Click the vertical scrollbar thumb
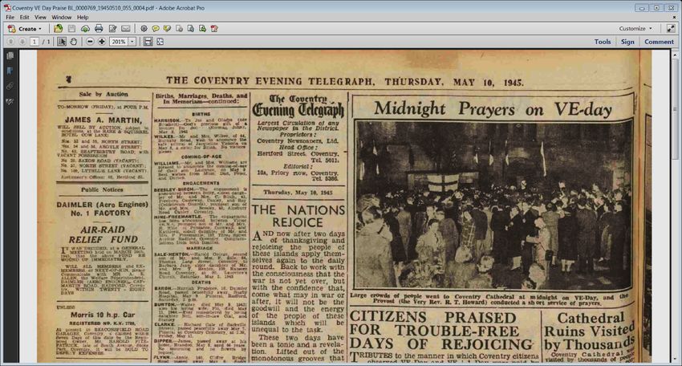 click(x=675, y=109)
